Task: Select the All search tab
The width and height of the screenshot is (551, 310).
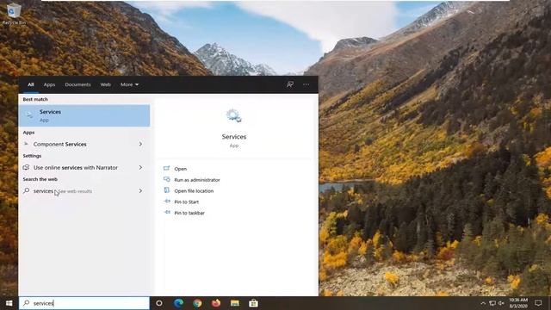Action: tap(31, 84)
